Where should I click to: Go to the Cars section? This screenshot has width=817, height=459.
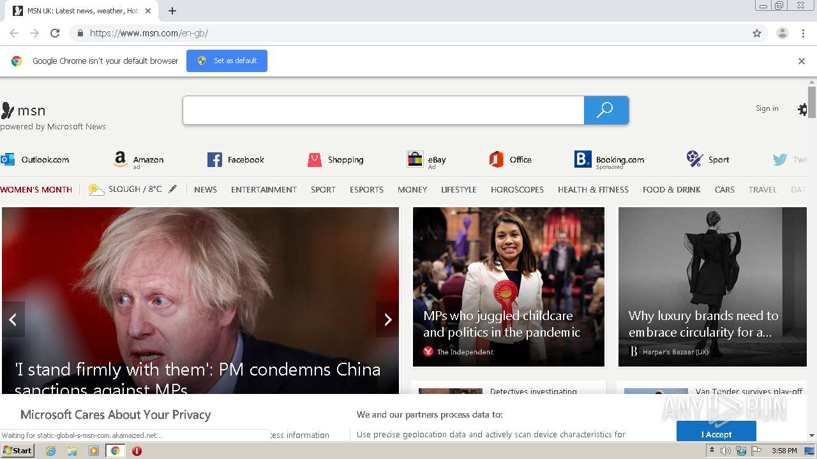tap(724, 189)
